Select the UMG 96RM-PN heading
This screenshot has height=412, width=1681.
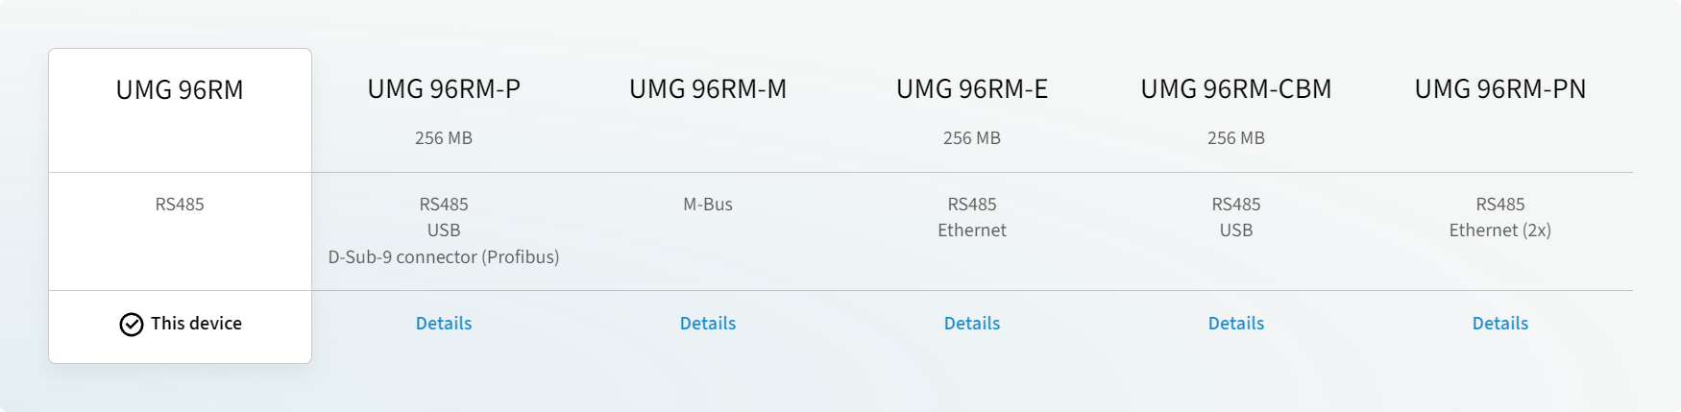[x=1500, y=89]
